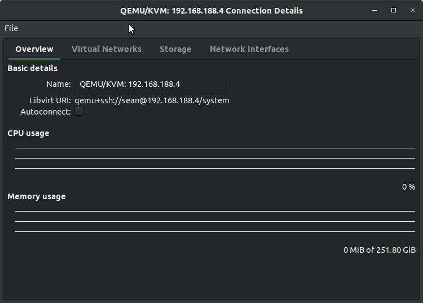Close the Connection Details window

pos(413,10)
